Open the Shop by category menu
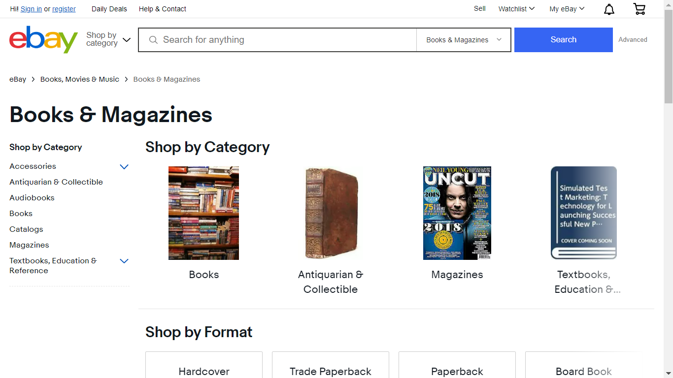 click(x=108, y=39)
